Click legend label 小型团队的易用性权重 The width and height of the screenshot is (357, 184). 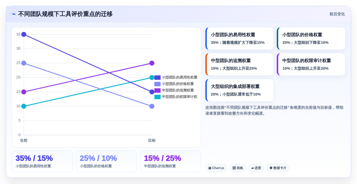180,78
